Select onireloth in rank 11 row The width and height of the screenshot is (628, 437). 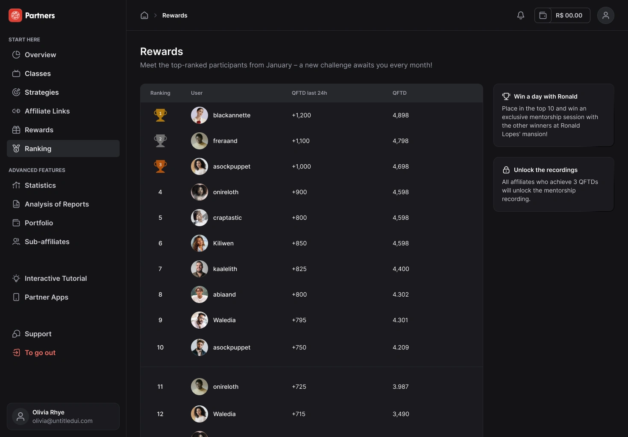click(x=226, y=387)
